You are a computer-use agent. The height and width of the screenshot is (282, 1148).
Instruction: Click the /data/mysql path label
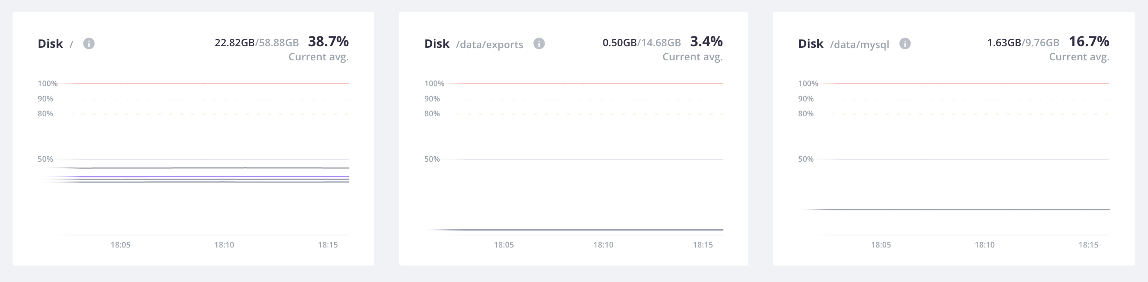coord(859,45)
